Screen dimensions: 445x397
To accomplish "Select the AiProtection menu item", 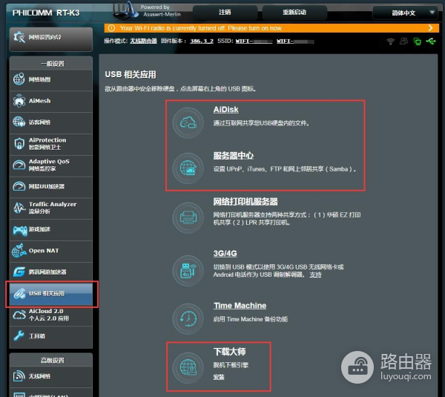I will pyautogui.click(x=50, y=144).
